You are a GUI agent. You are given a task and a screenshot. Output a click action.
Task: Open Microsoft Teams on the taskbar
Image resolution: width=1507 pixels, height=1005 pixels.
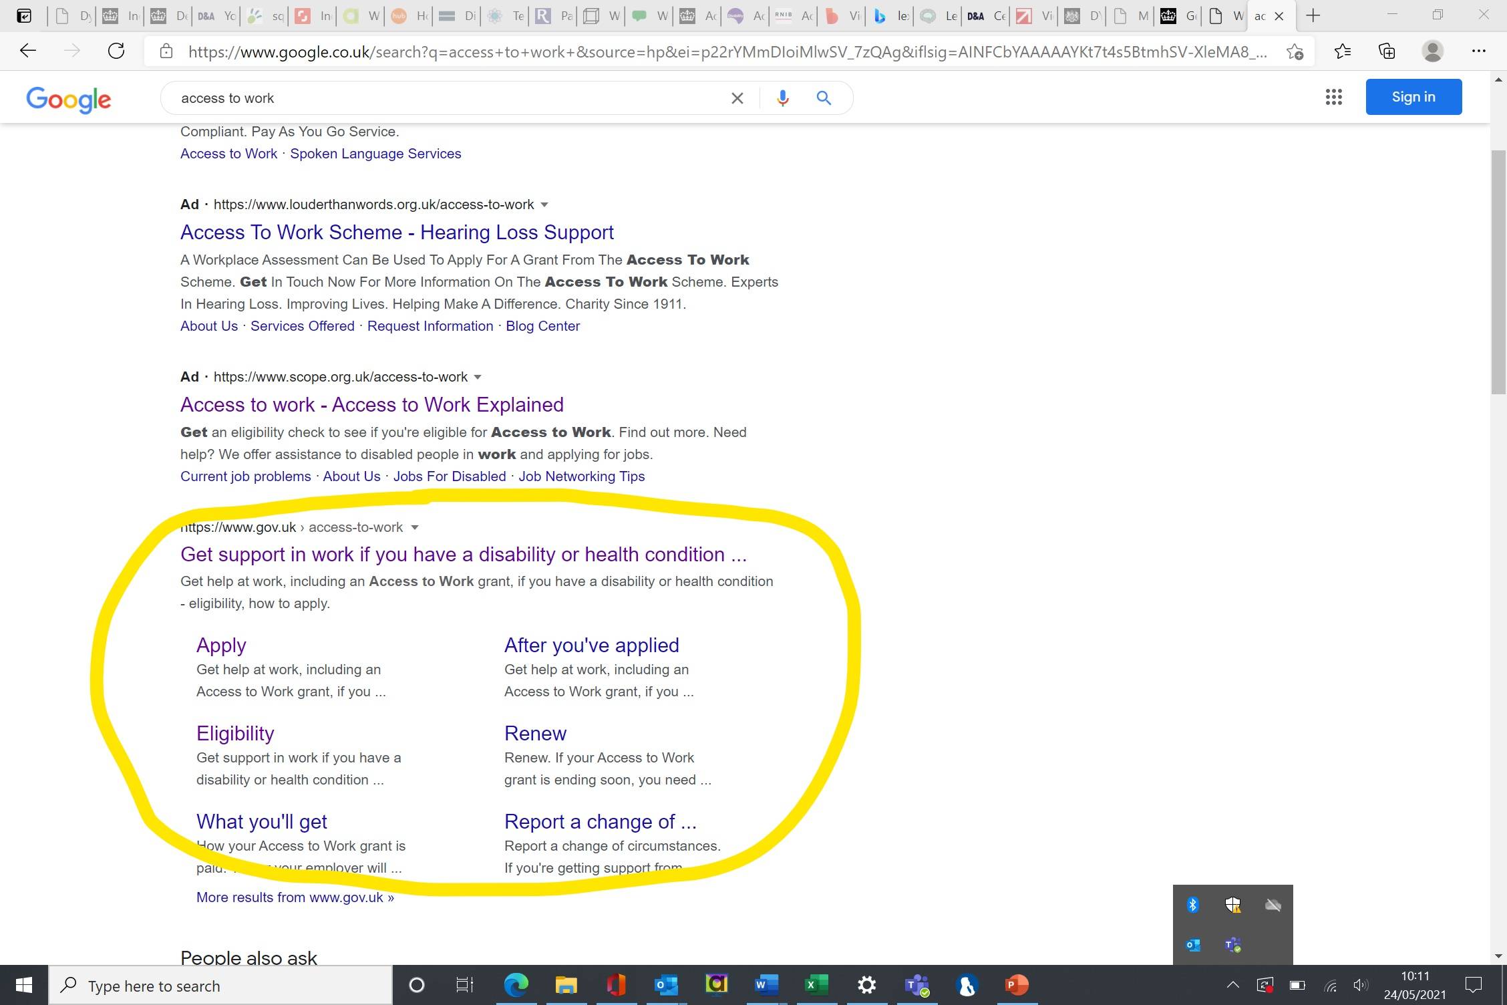click(916, 985)
